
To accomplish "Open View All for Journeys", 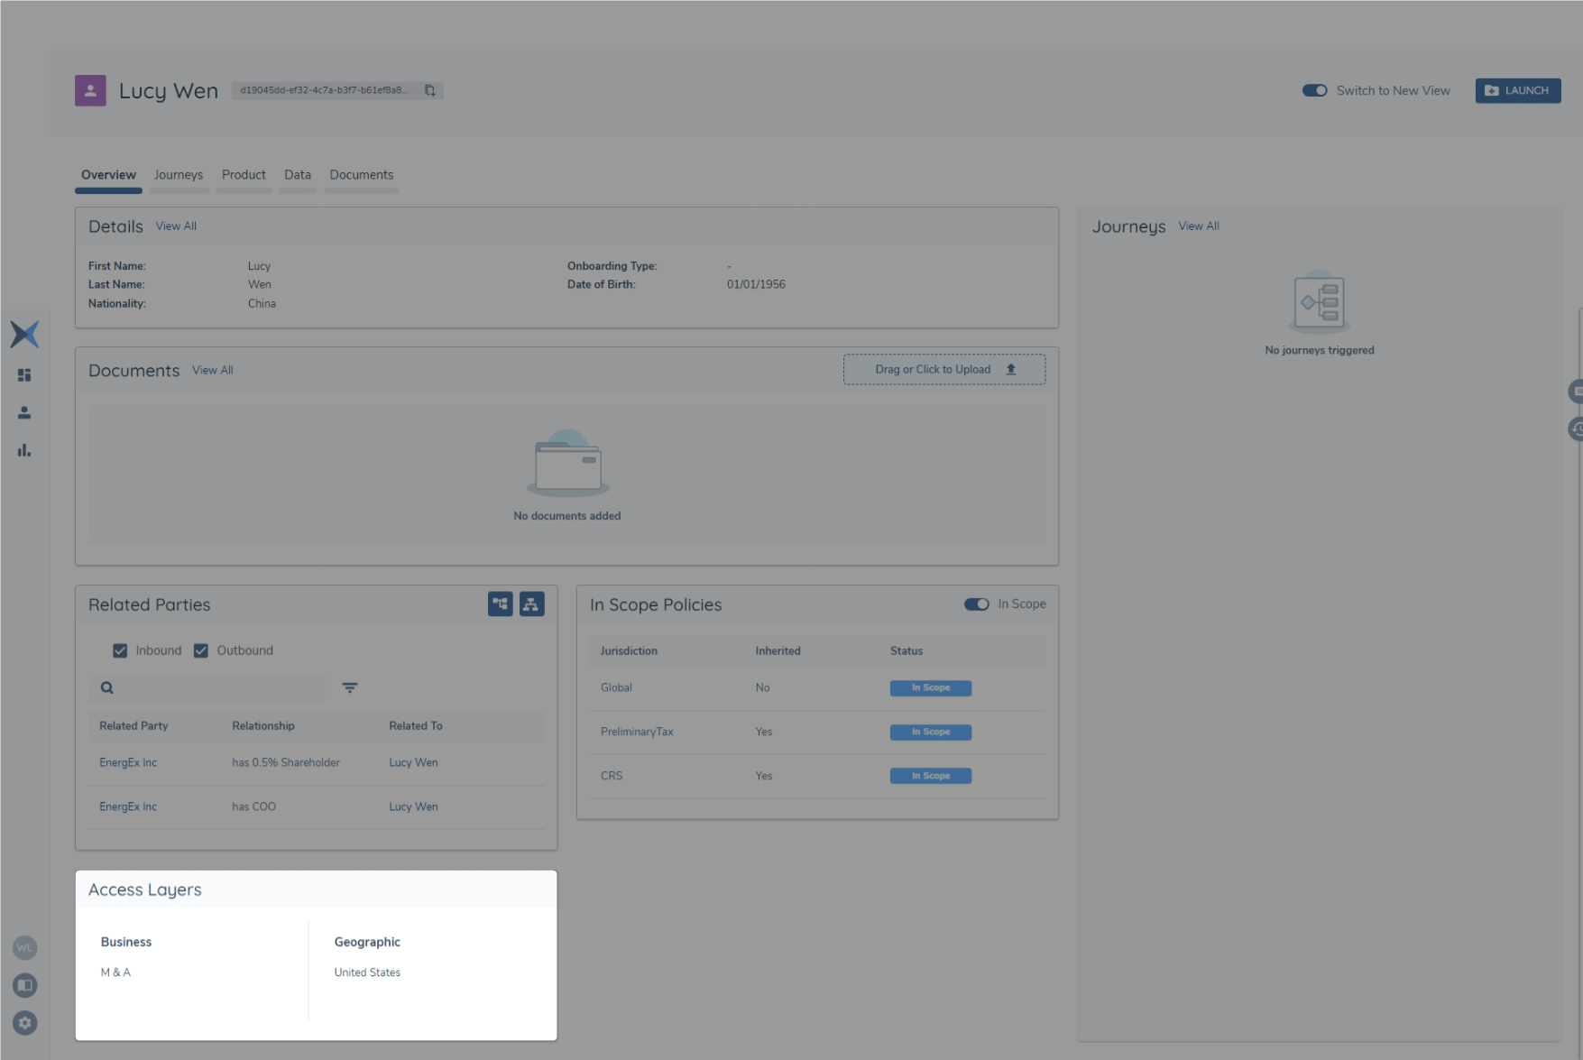I will pyautogui.click(x=1199, y=226).
